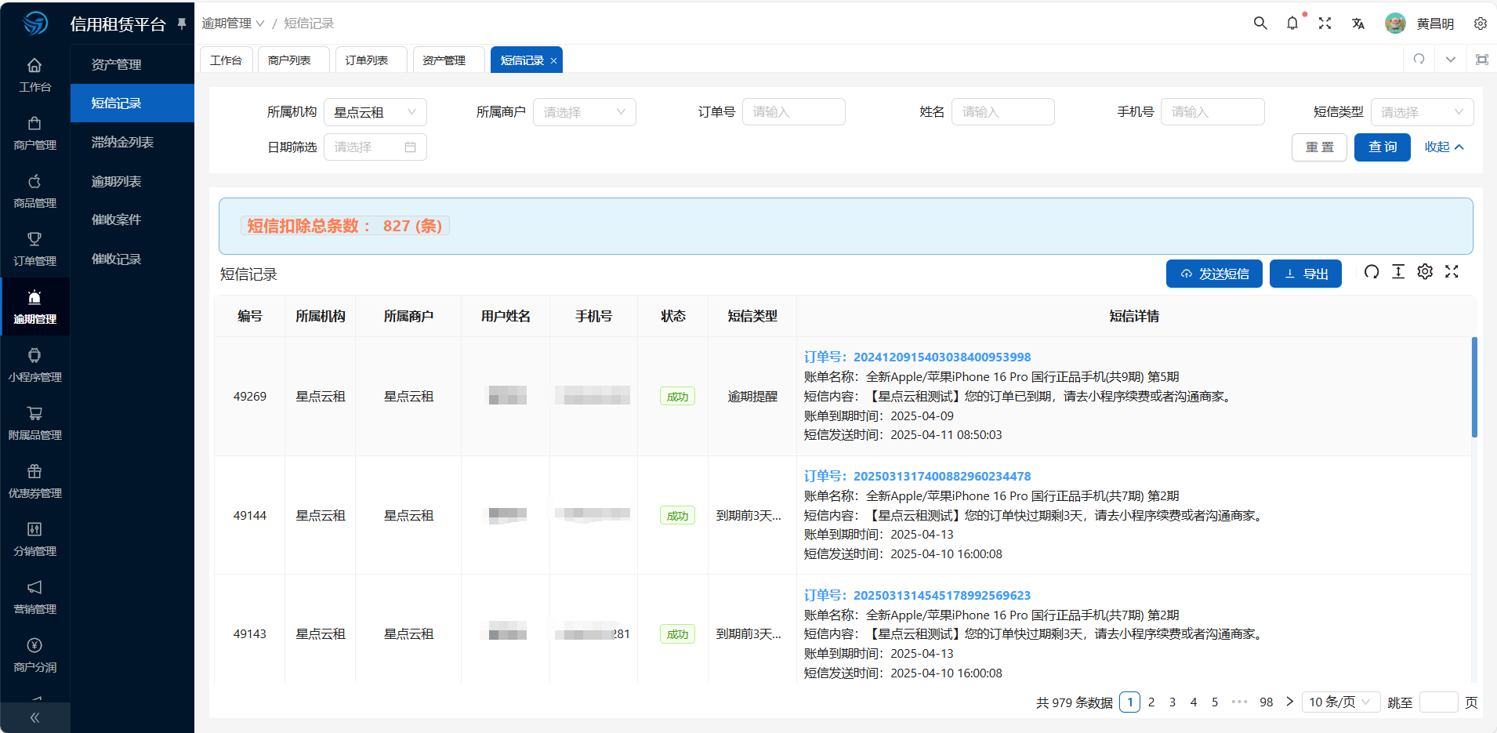Open header settings gear
Screen dimensions: 1497x733
1480,24
